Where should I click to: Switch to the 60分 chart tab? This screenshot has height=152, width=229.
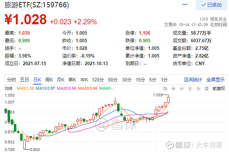click(113, 80)
